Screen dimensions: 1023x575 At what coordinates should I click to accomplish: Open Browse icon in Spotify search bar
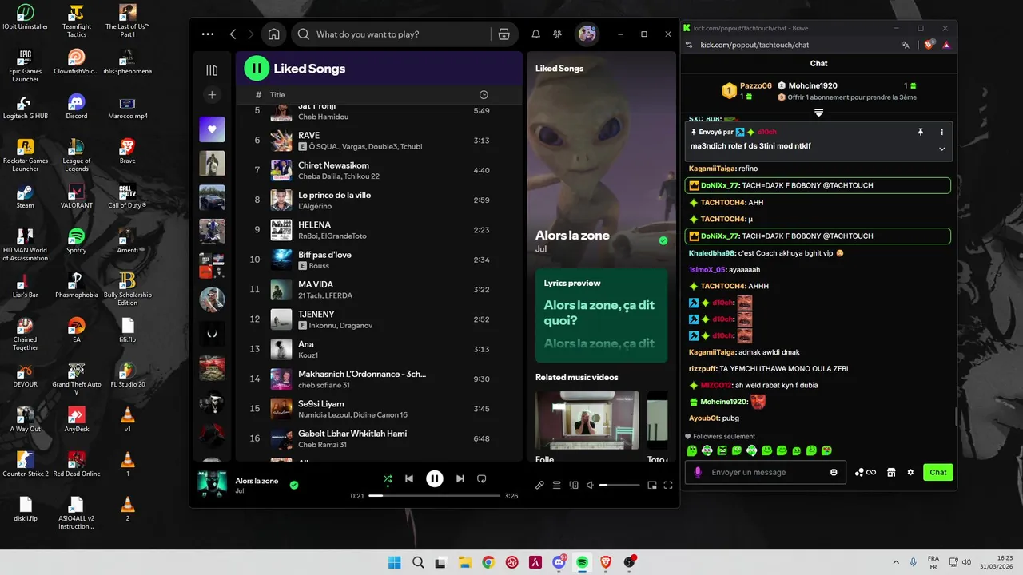[504, 34]
